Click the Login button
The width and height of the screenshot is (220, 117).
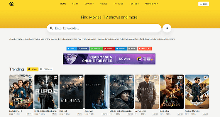point(204,4)
